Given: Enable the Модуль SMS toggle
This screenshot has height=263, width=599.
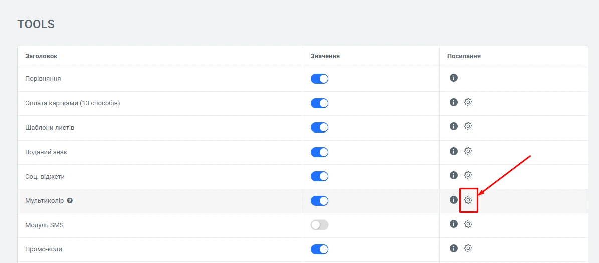Looking at the screenshot, I should click(x=319, y=225).
